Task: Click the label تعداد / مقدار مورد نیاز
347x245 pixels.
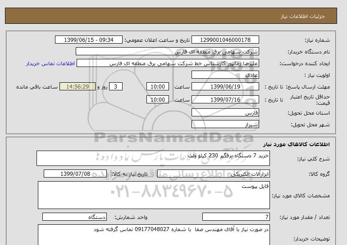Action: coord(305,218)
